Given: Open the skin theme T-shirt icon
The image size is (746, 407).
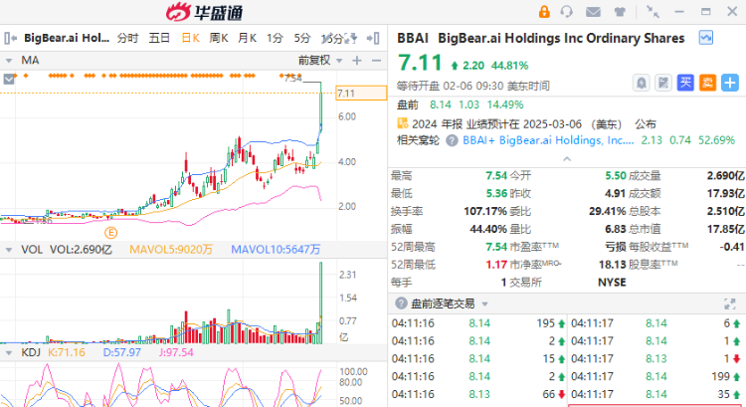Looking at the screenshot, I should [620, 11].
